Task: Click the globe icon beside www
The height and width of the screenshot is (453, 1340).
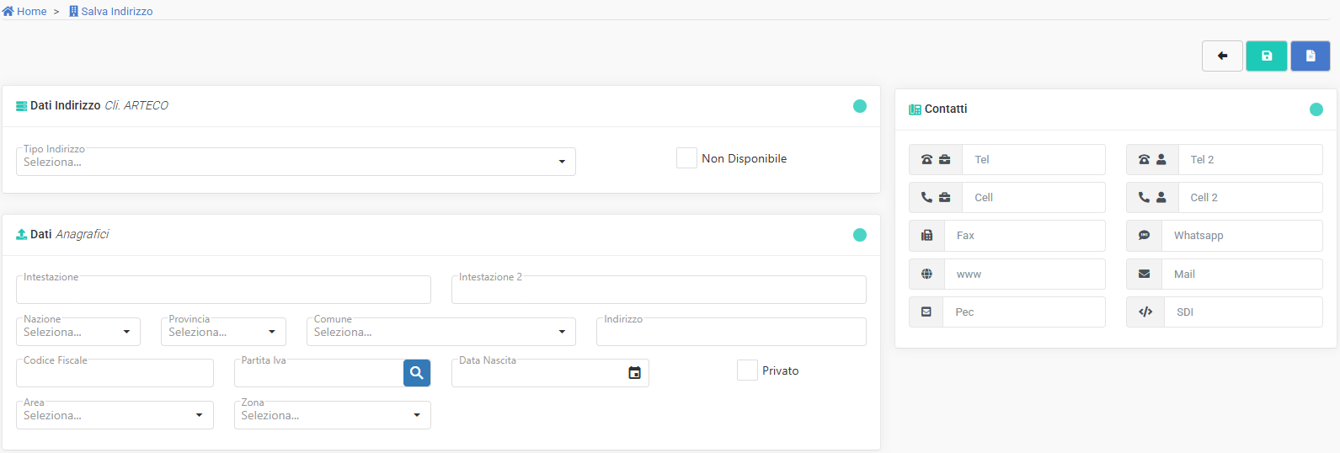Action: 926,274
